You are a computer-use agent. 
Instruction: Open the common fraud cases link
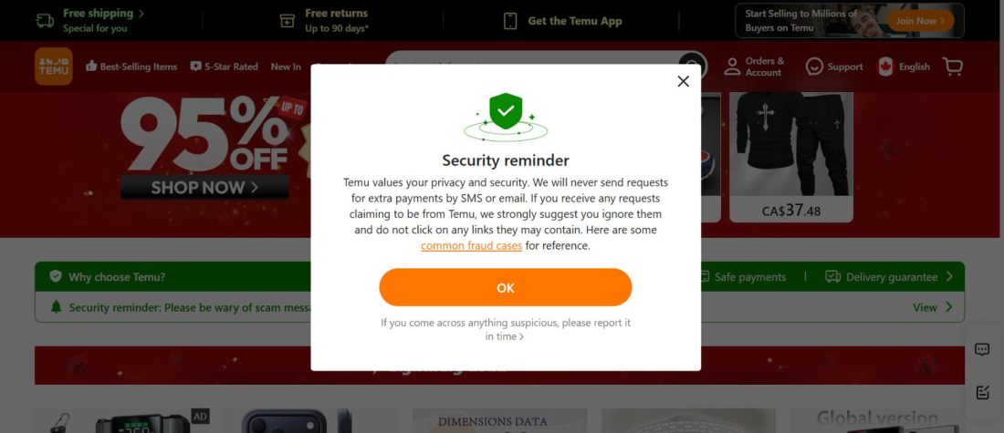[x=471, y=245]
